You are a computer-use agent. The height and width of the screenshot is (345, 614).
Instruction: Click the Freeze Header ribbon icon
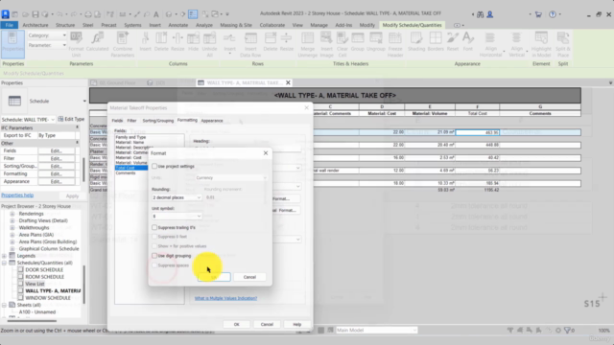(x=395, y=44)
